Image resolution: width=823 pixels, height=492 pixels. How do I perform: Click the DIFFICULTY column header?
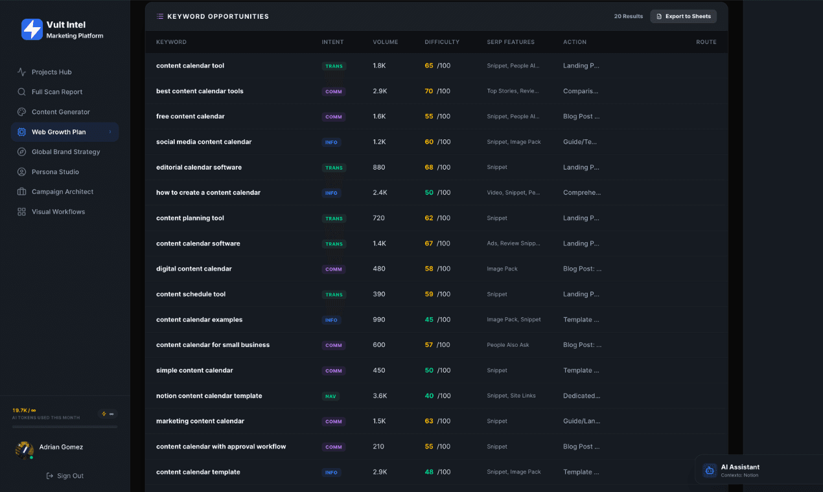442,42
